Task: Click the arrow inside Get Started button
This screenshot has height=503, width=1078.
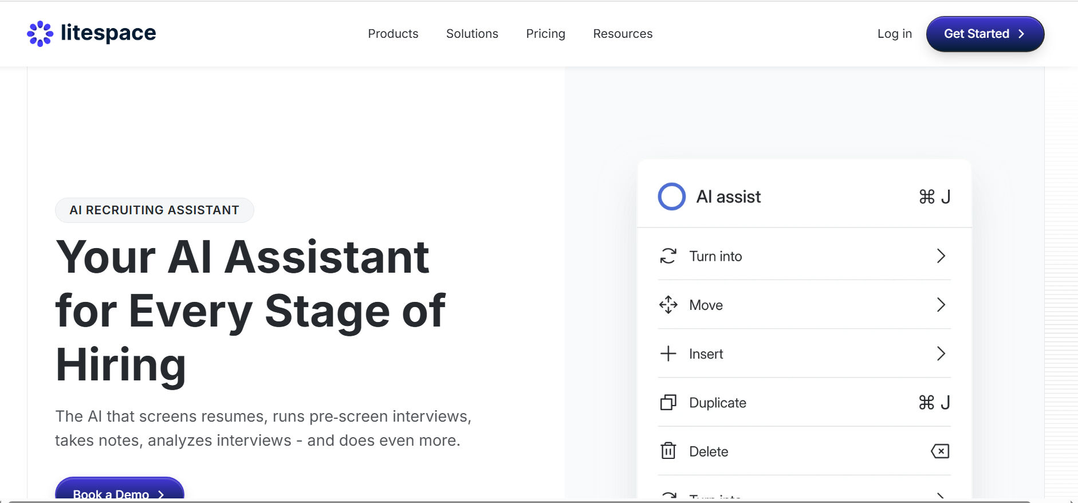Action: [x=1021, y=34]
